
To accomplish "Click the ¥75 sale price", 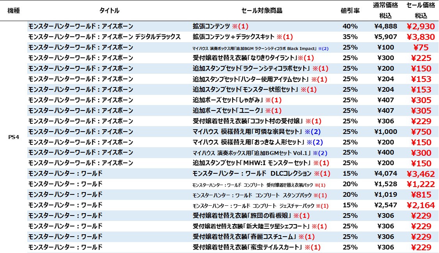I will [x=421, y=48].
